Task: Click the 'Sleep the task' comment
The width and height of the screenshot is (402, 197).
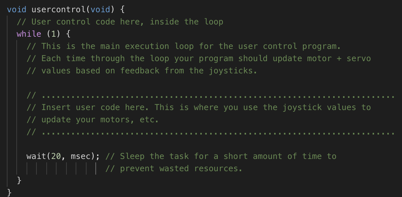Action: coord(221,156)
